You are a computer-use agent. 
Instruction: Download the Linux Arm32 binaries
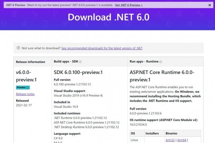click(170, 140)
